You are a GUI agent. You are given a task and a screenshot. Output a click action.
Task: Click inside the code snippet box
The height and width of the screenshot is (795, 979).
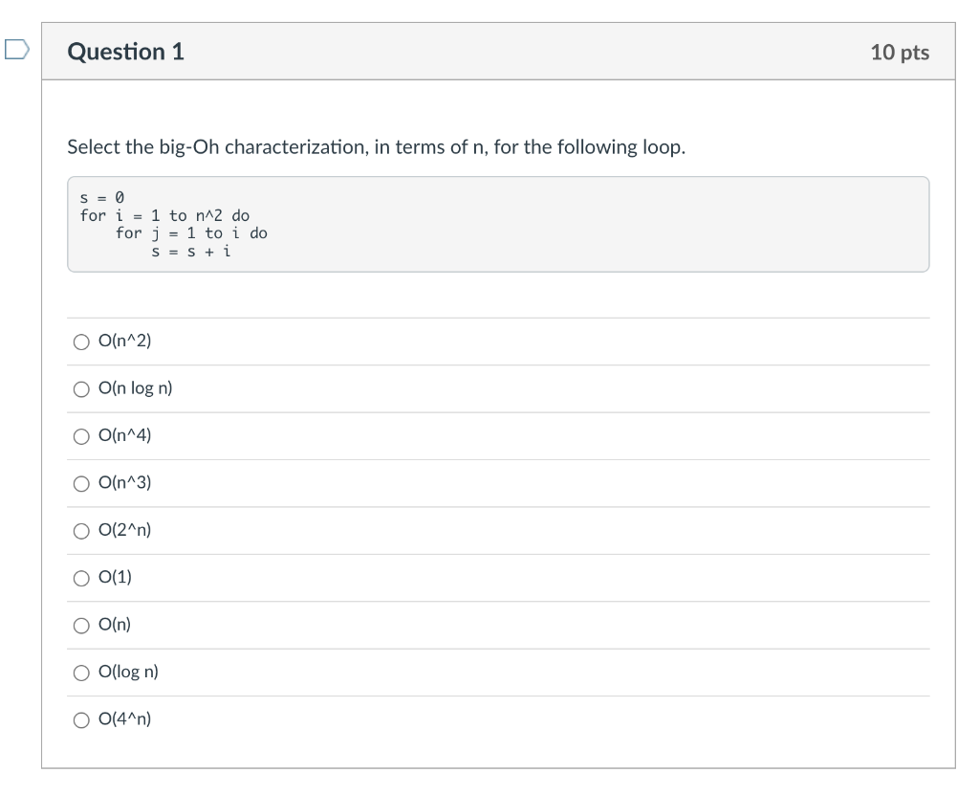click(x=497, y=222)
